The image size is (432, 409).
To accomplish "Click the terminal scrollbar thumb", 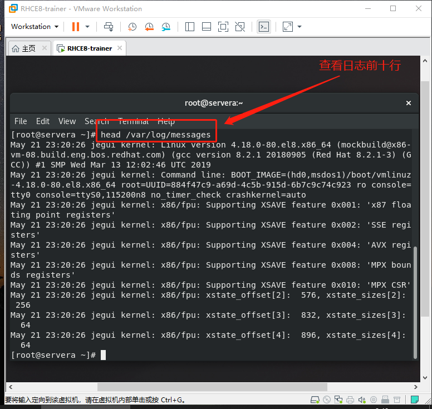I will tap(415, 302).
